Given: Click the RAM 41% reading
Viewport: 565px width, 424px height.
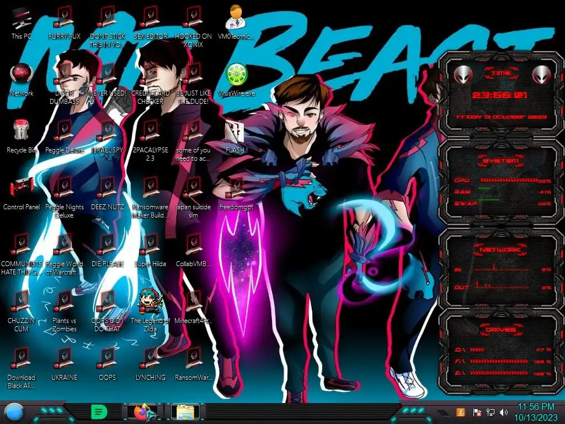Looking at the screenshot, I should (x=546, y=192).
